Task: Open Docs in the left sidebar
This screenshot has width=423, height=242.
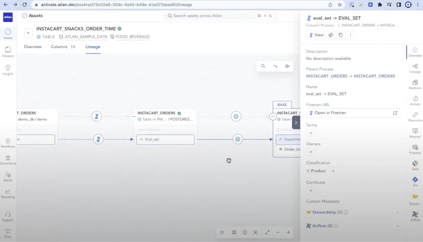Action: point(8,233)
